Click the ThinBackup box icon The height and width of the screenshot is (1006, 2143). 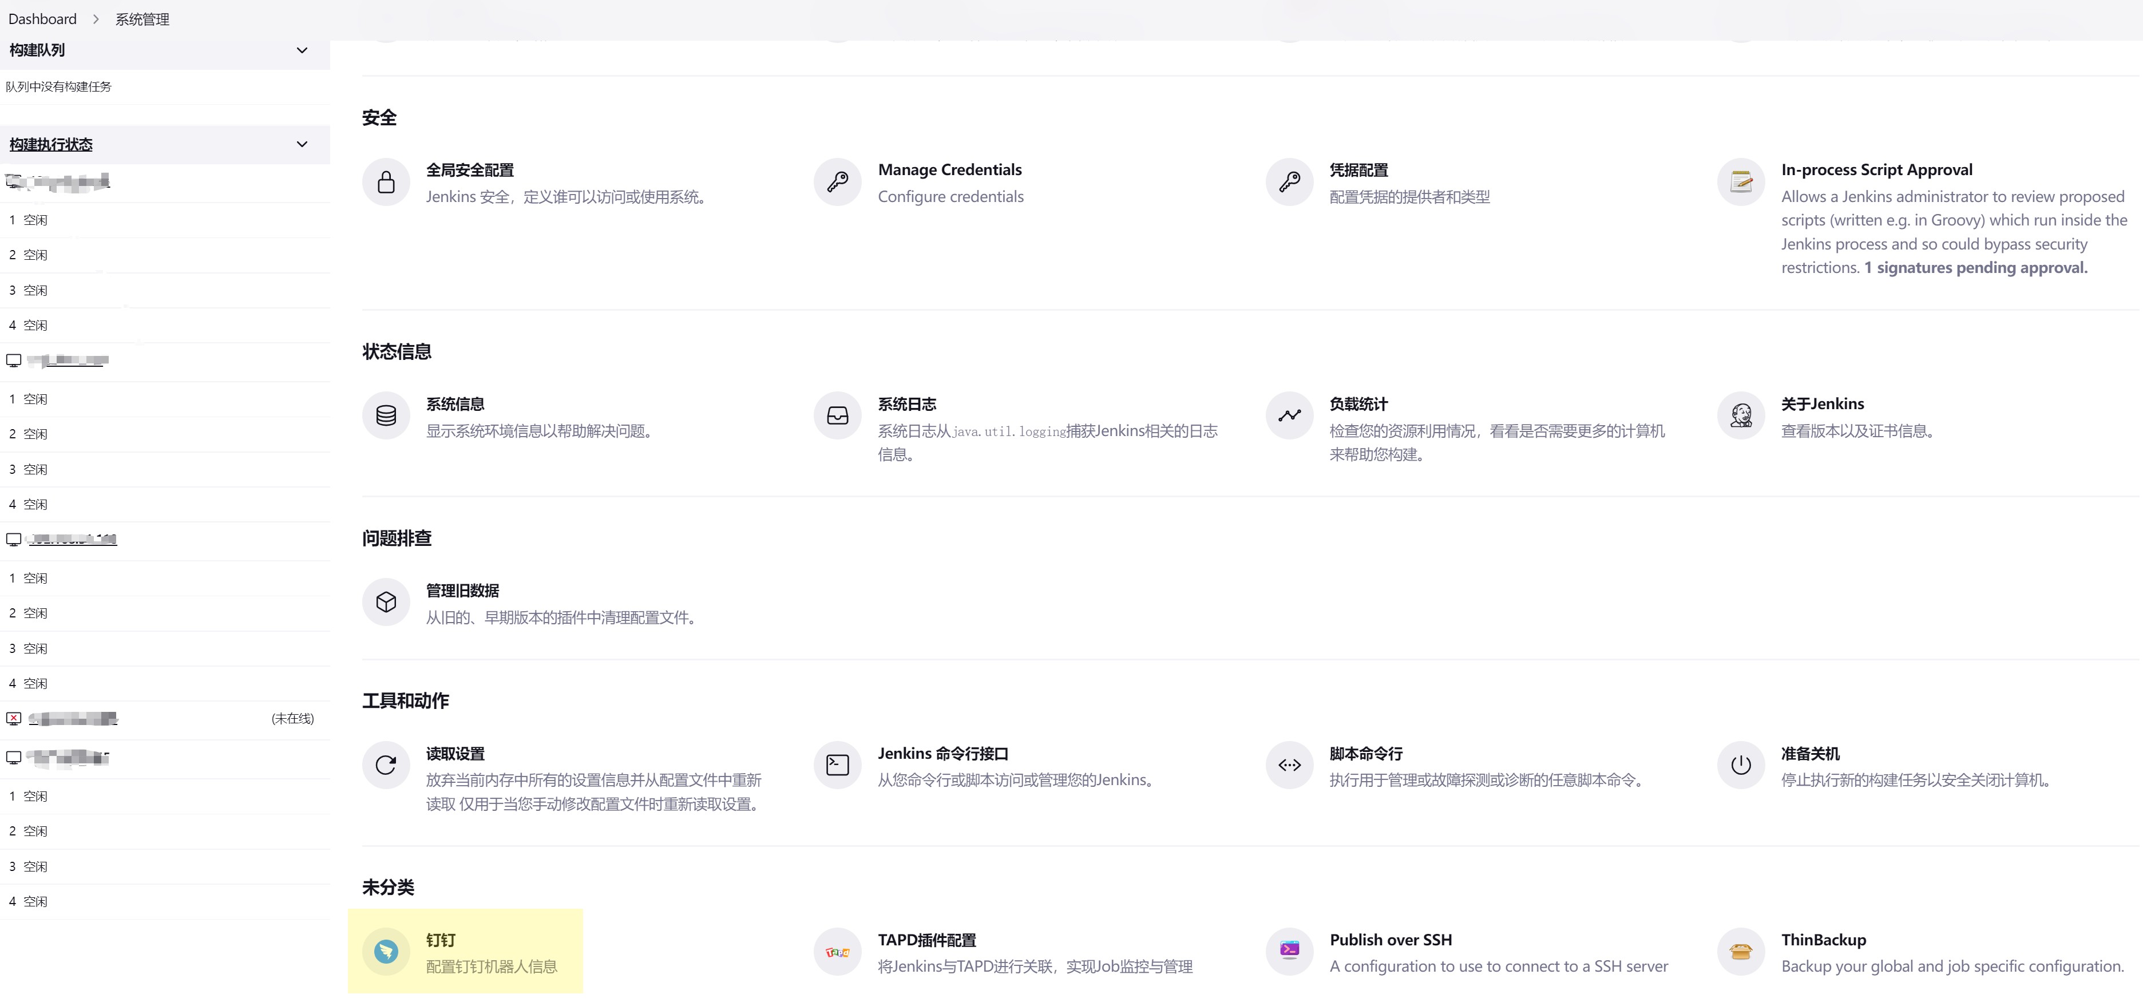(x=1741, y=951)
